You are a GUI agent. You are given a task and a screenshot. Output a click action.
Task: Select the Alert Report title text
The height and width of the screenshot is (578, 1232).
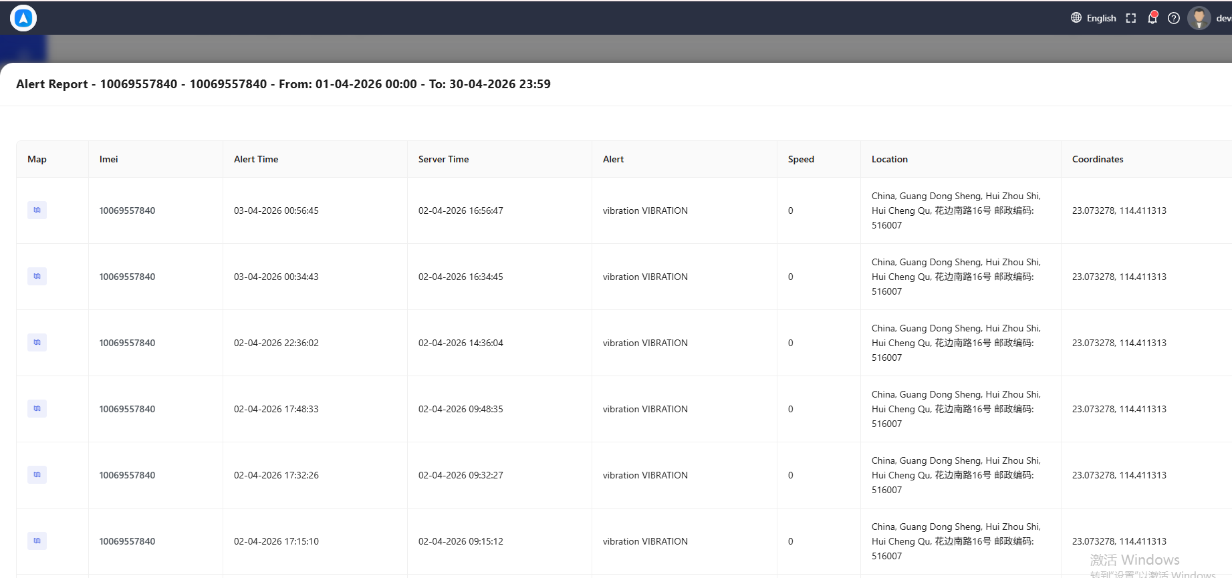pyautogui.click(x=283, y=84)
